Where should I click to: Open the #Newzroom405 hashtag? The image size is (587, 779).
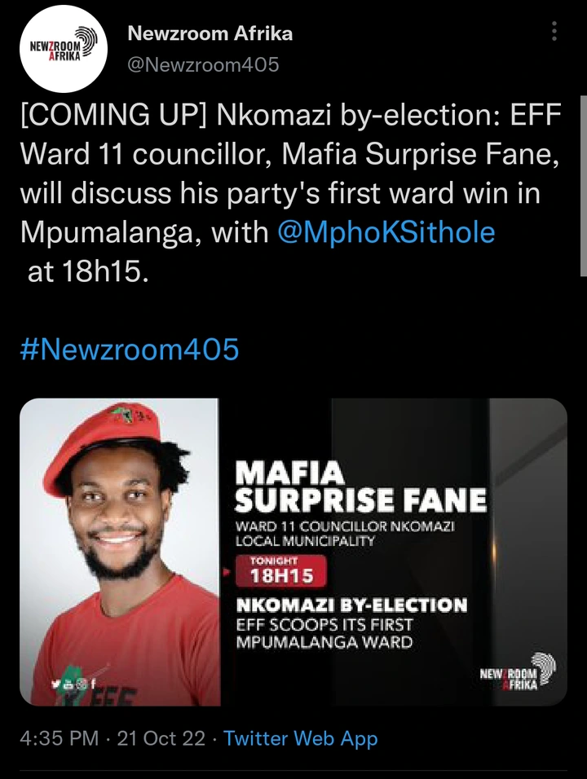pos(130,349)
